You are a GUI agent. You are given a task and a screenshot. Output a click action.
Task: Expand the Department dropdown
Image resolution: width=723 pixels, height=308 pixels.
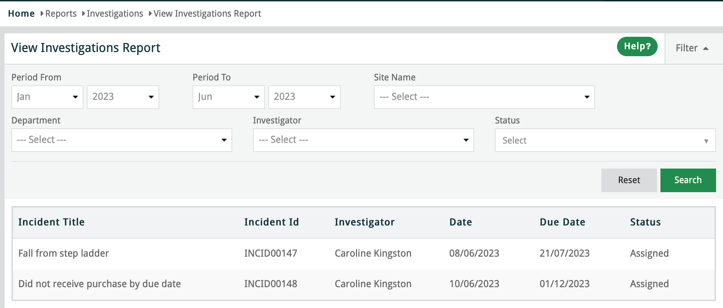tap(122, 140)
